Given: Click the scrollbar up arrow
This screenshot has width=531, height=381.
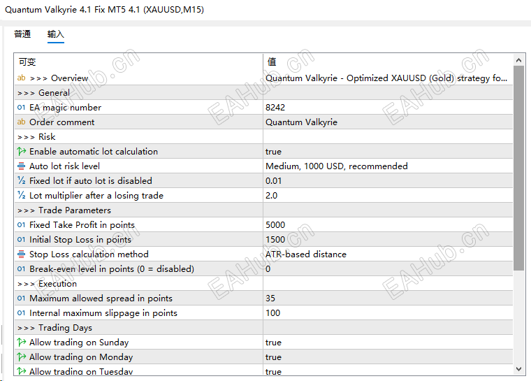Looking at the screenshot, I should coord(518,60).
